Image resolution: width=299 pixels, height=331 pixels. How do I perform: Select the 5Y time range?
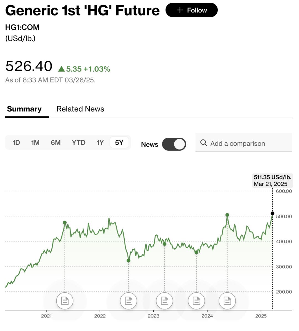pos(119,143)
